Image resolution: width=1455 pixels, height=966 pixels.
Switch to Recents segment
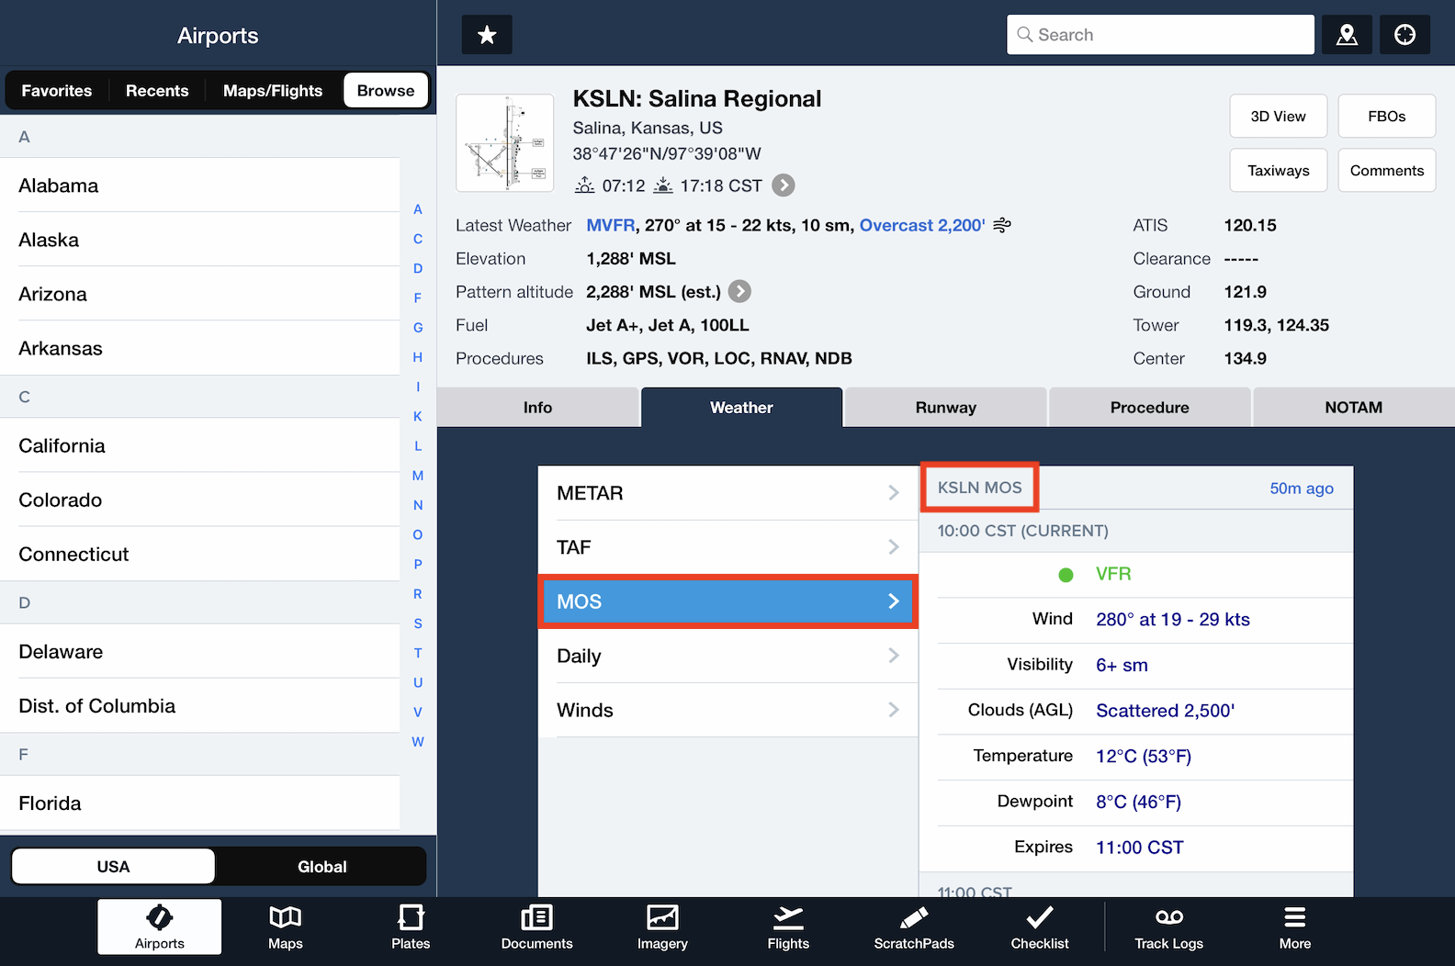point(157,91)
